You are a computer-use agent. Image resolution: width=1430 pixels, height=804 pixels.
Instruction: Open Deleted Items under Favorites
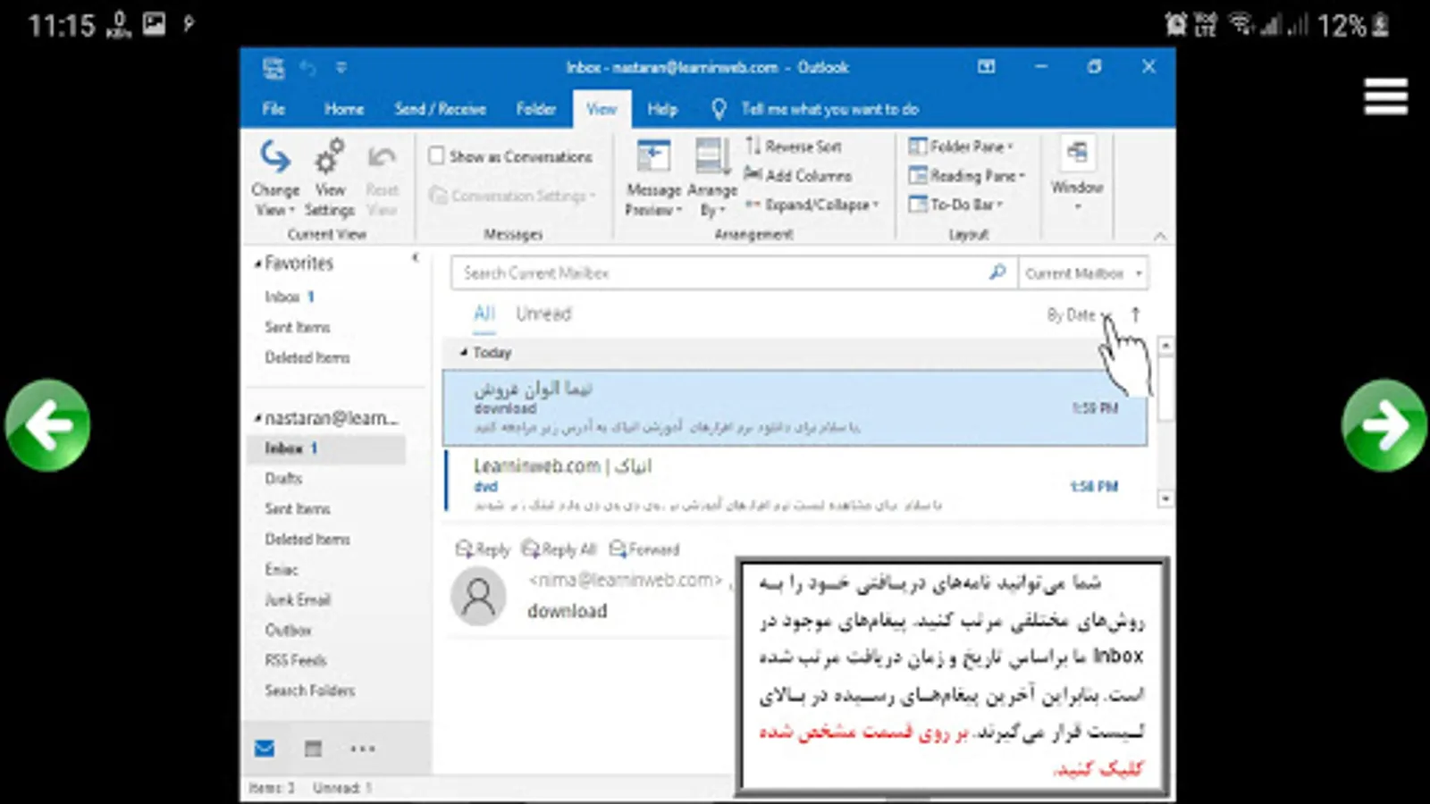click(307, 357)
